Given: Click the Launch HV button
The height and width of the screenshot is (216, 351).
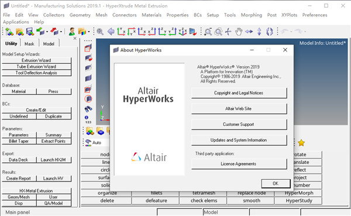Looking at the screenshot, I should point(53,179).
